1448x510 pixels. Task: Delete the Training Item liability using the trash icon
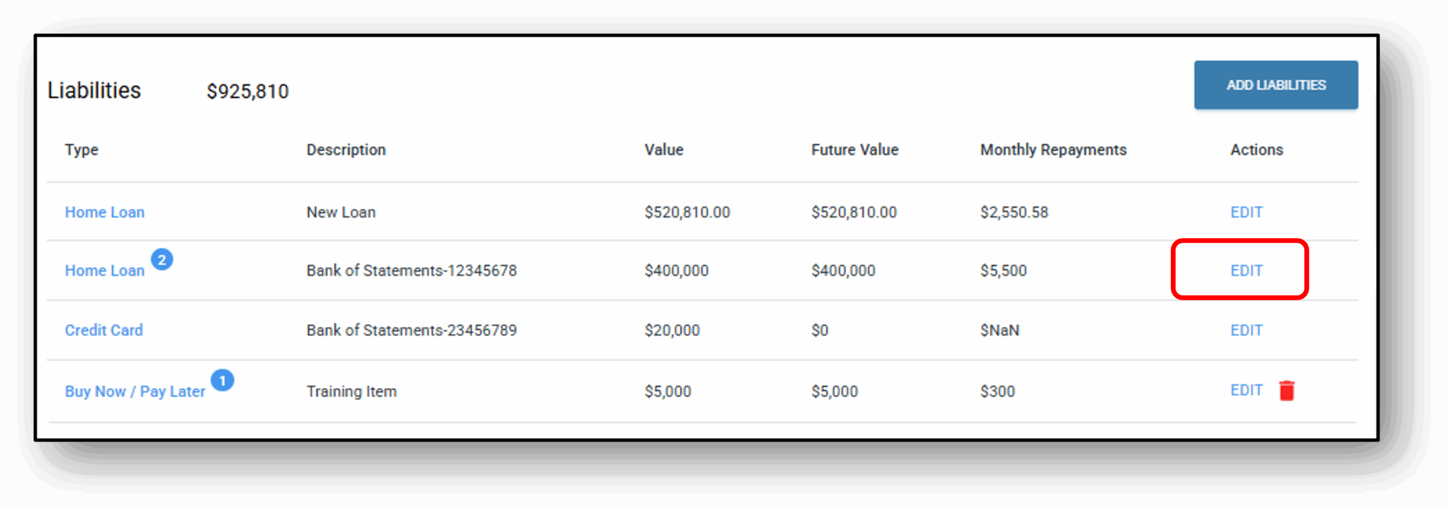tap(1287, 391)
